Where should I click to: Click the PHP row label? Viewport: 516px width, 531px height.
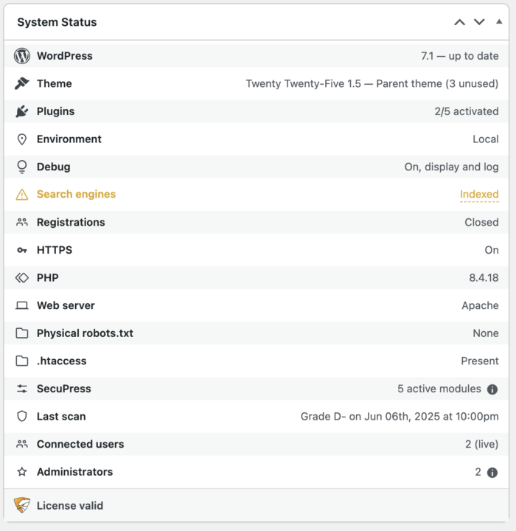pos(48,278)
